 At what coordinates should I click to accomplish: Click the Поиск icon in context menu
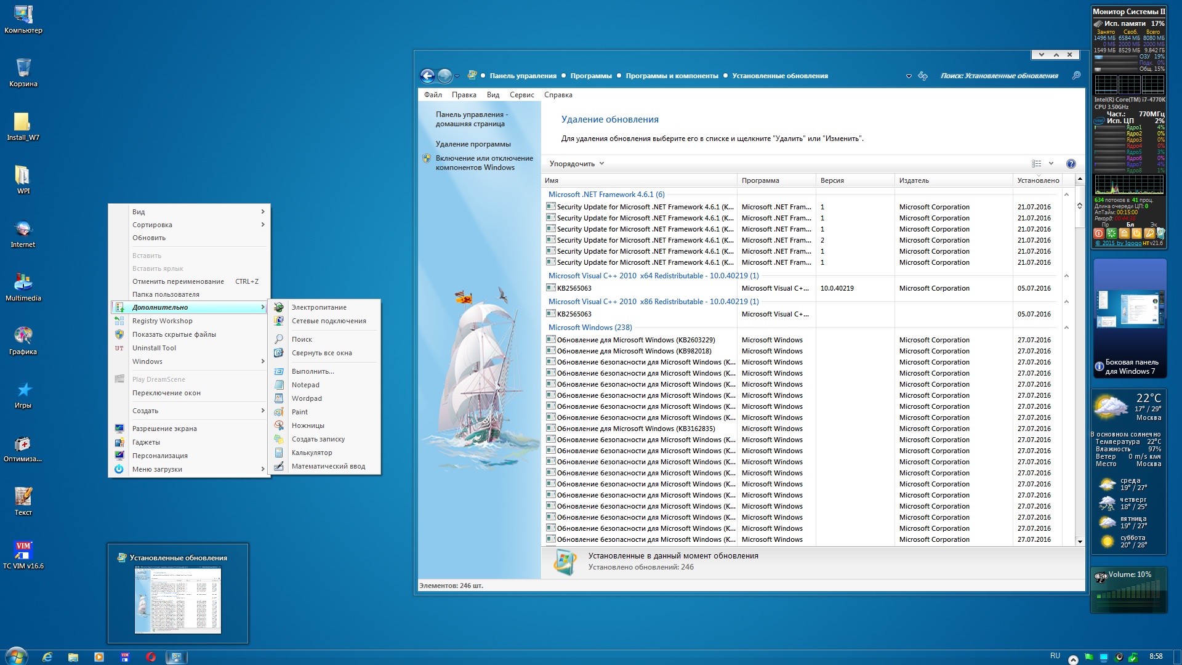click(x=281, y=339)
